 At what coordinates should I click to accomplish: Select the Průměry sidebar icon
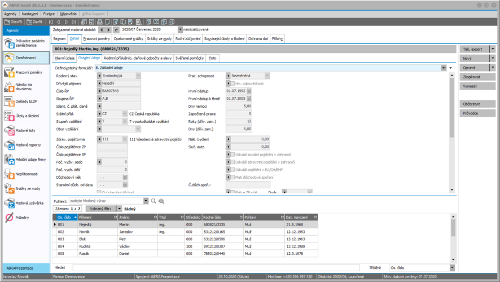(10, 217)
